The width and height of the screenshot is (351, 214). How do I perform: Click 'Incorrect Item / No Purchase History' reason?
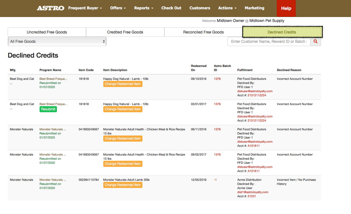pos(296,182)
